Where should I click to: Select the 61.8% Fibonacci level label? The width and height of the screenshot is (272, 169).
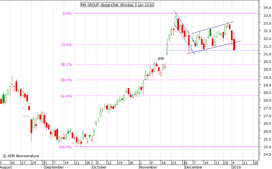pos(66,96)
